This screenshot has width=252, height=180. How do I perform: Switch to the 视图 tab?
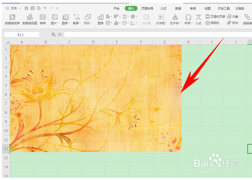click(x=208, y=8)
